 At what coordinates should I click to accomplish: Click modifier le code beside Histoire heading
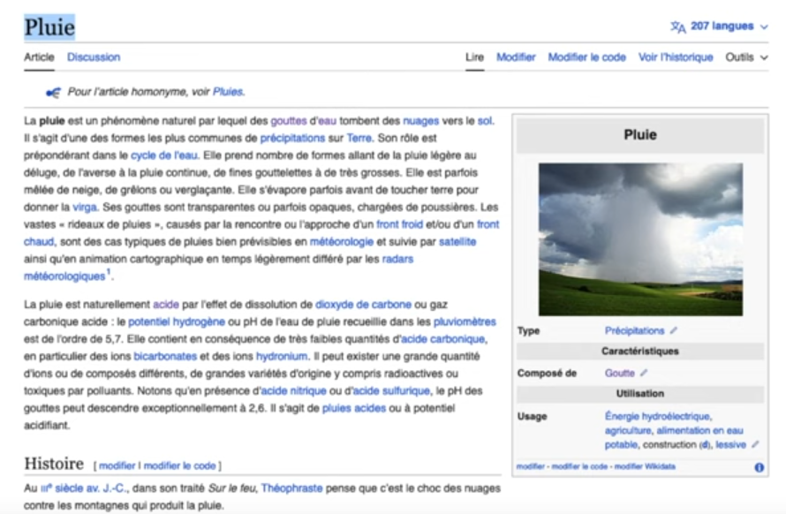[x=180, y=465]
